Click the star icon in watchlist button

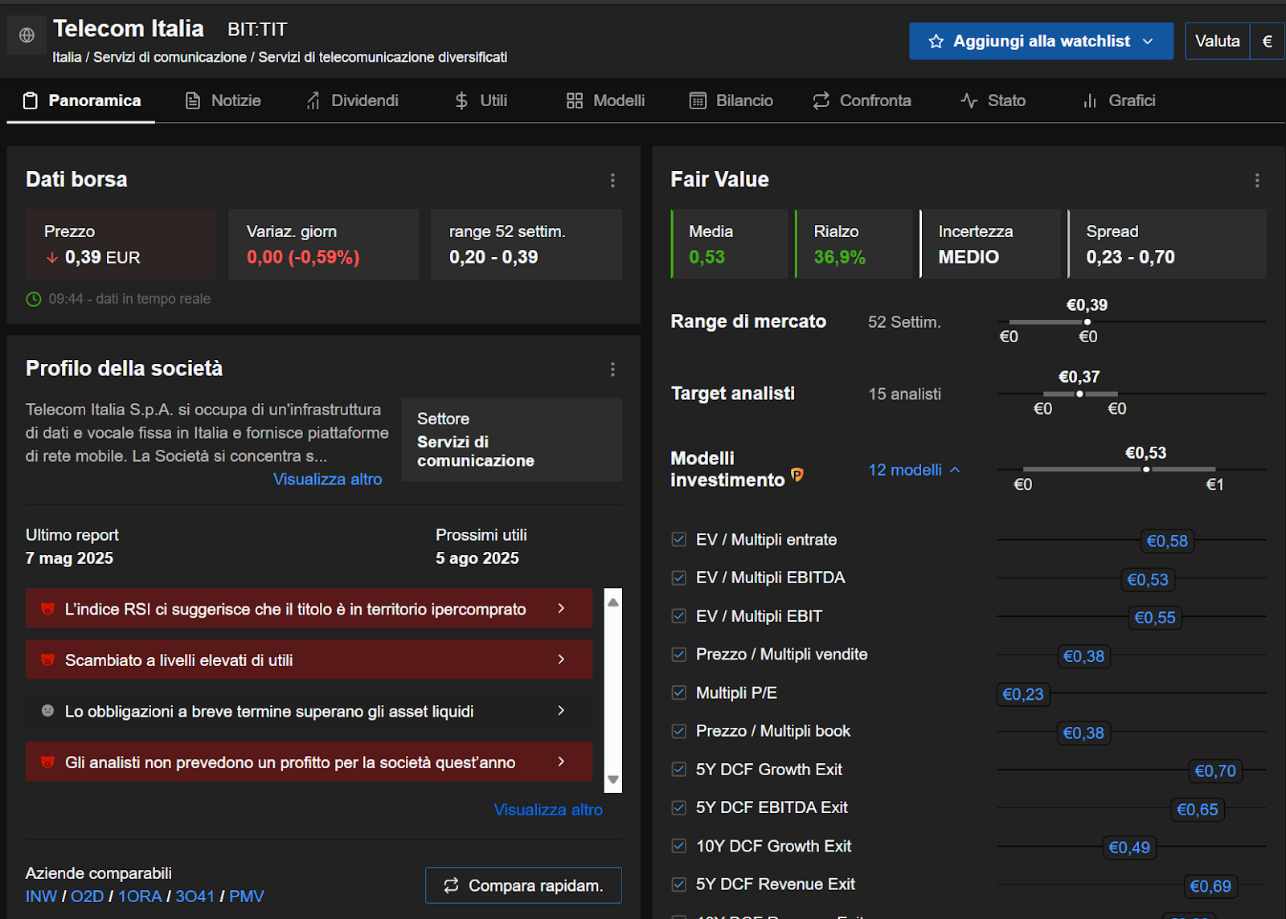936,41
